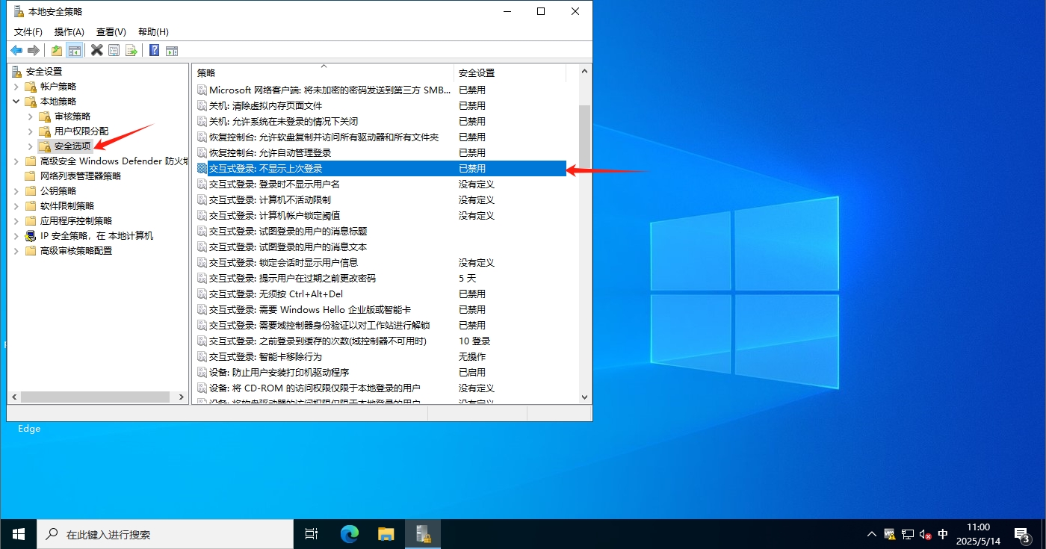Select row 交互式登录: 智能卡移除行为
This screenshot has height=549, width=1046.
click(x=380, y=357)
